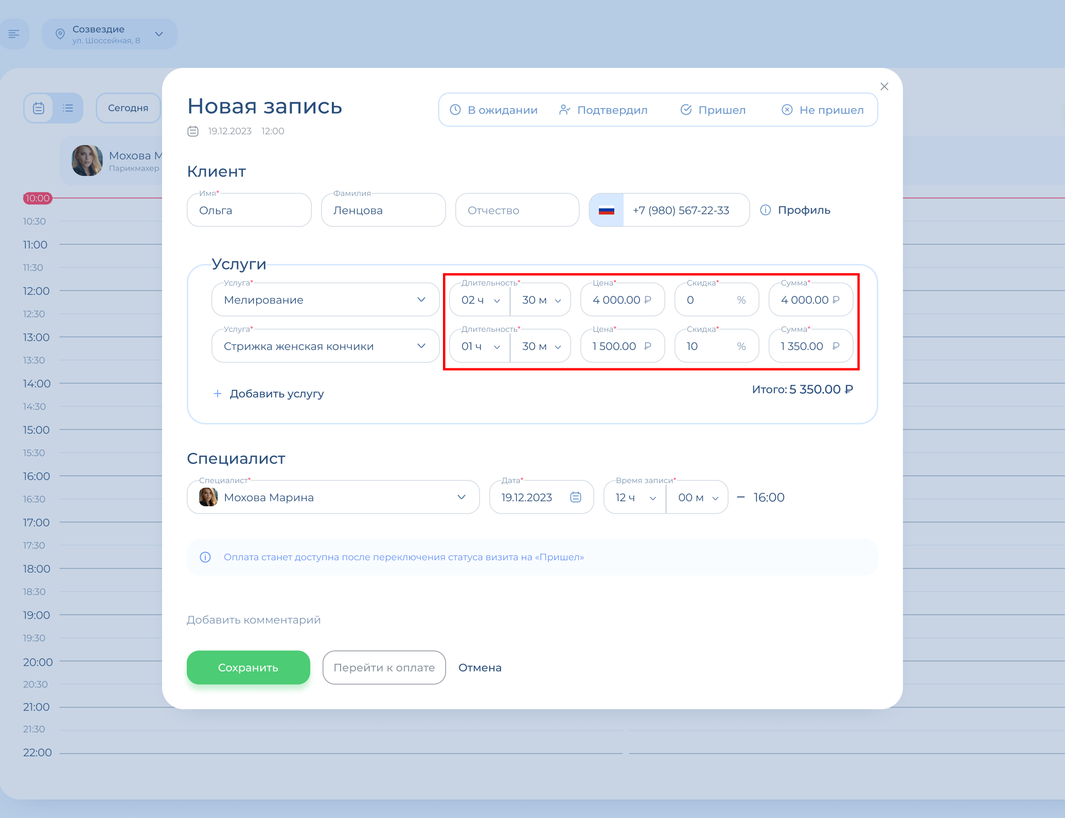The height and width of the screenshot is (818, 1065).
Task: Edit the price field 1 500.00
Action: pyautogui.click(x=623, y=346)
